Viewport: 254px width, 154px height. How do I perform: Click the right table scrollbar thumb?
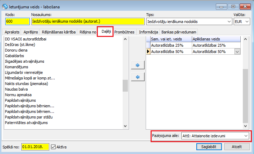(x=245, y=96)
